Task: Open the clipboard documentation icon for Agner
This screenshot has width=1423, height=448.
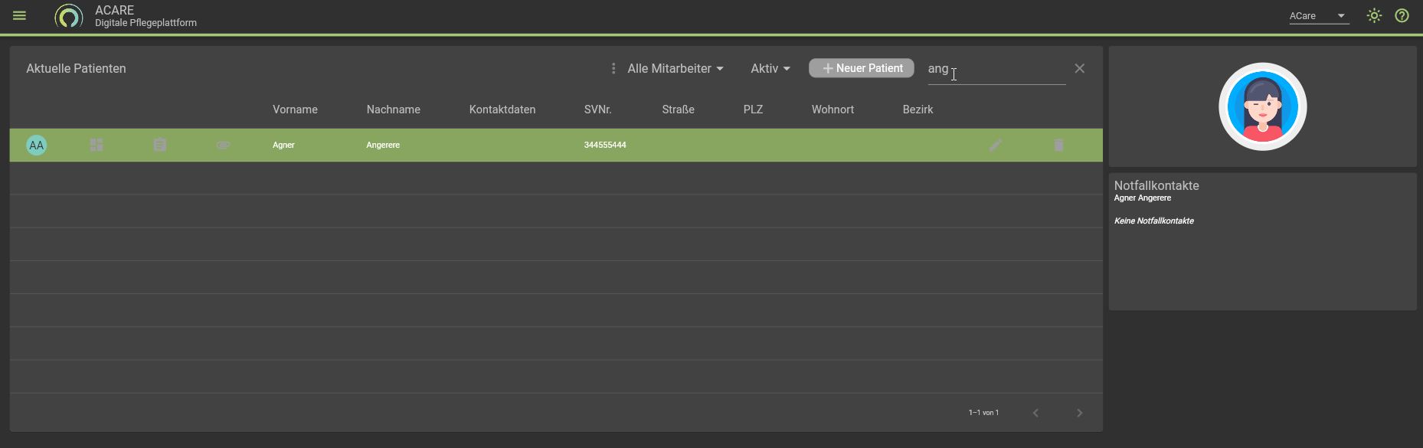Action: (x=159, y=145)
